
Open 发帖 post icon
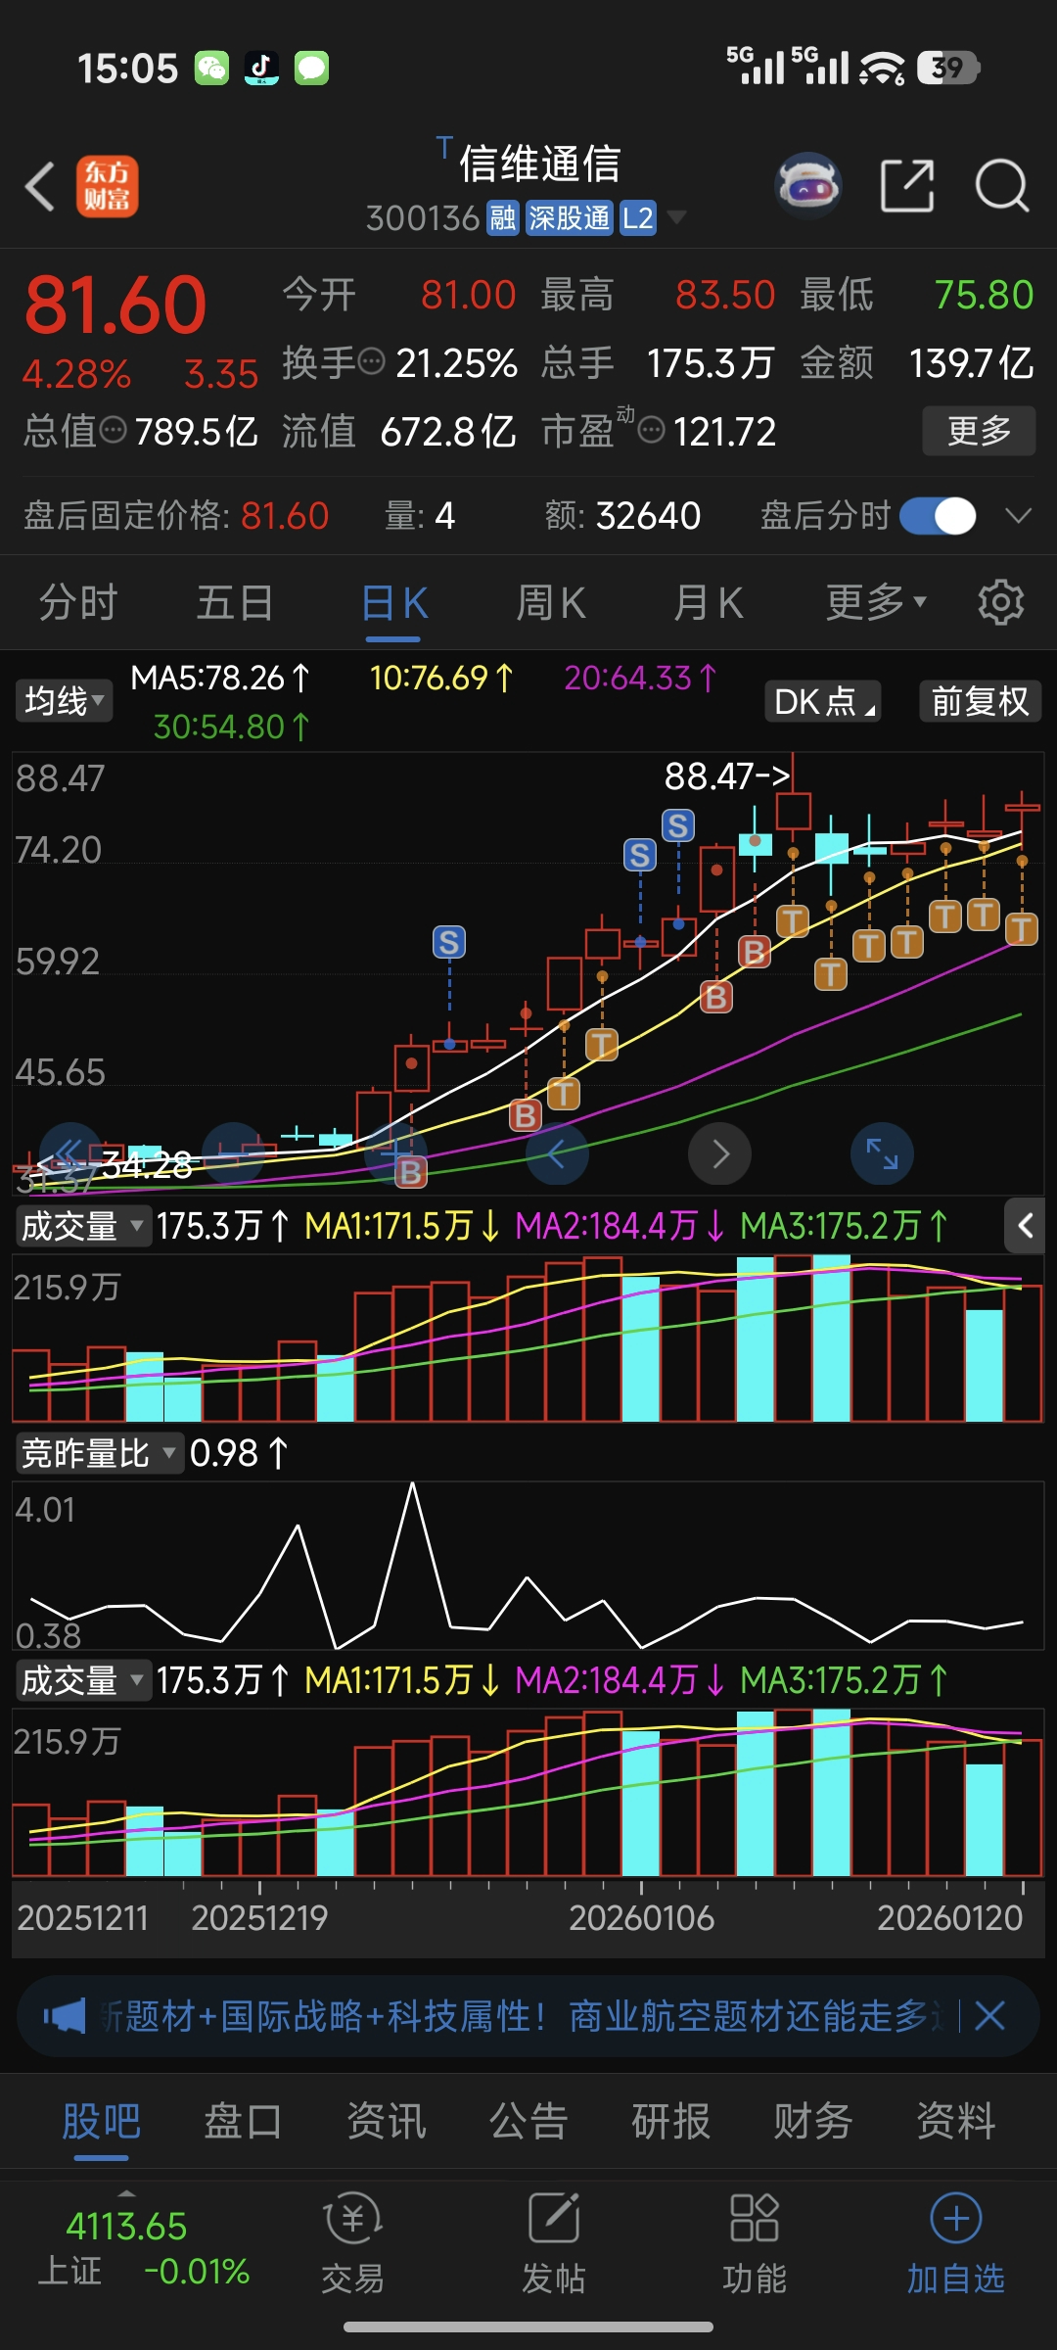(x=554, y=2242)
